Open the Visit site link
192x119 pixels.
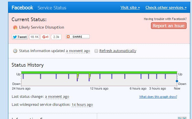[130, 7]
